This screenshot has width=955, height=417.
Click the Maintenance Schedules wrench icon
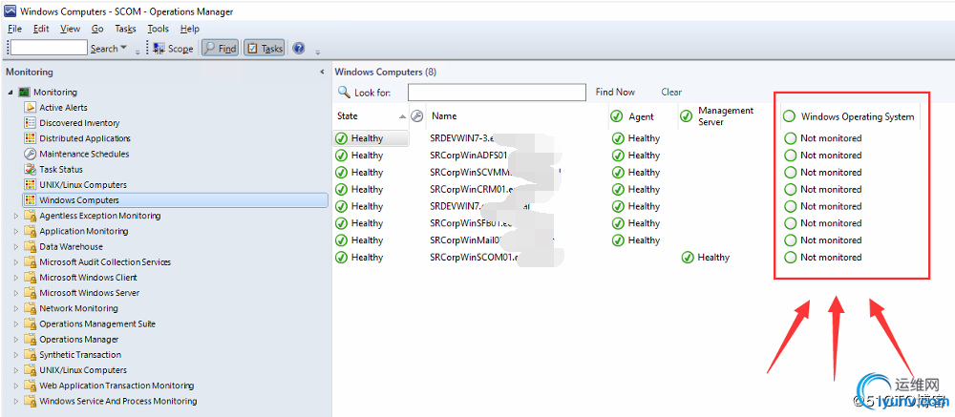tap(30, 154)
